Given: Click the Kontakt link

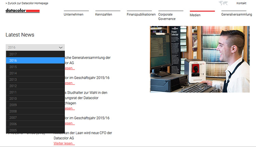Looking at the screenshot, I should click(241, 3).
